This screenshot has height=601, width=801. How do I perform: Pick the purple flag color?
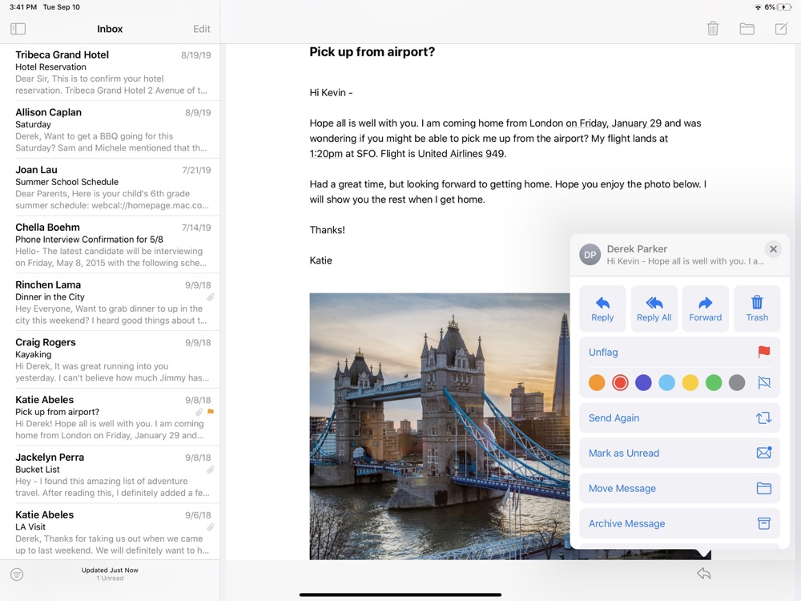tap(643, 382)
